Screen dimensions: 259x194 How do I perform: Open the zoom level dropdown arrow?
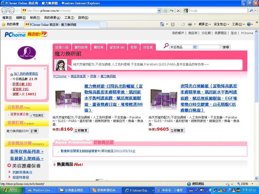[252, 184]
